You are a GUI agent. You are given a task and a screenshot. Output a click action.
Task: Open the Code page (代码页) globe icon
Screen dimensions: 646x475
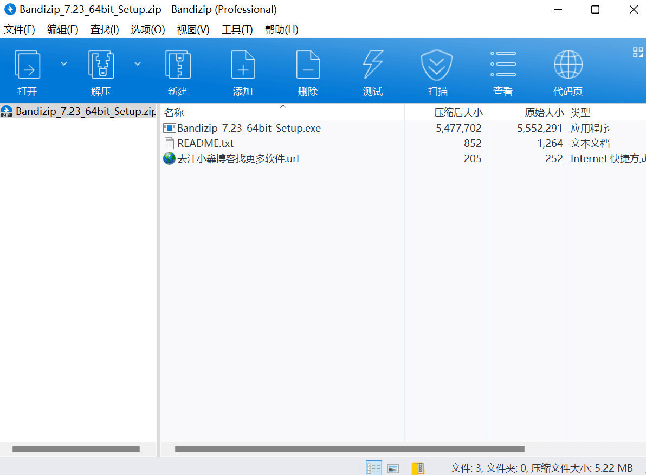[x=568, y=65]
